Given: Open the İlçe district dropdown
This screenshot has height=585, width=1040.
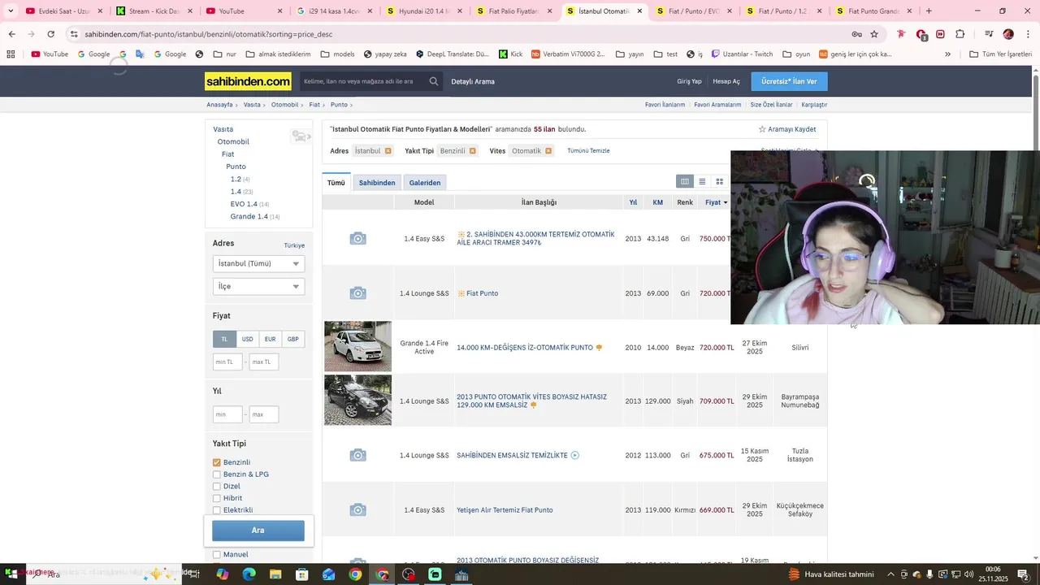Looking at the screenshot, I should [x=258, y=286].
